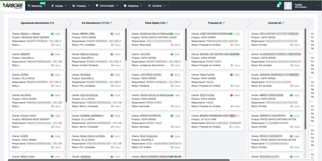Click green status dot on card Nº 24827

point(52,34)
